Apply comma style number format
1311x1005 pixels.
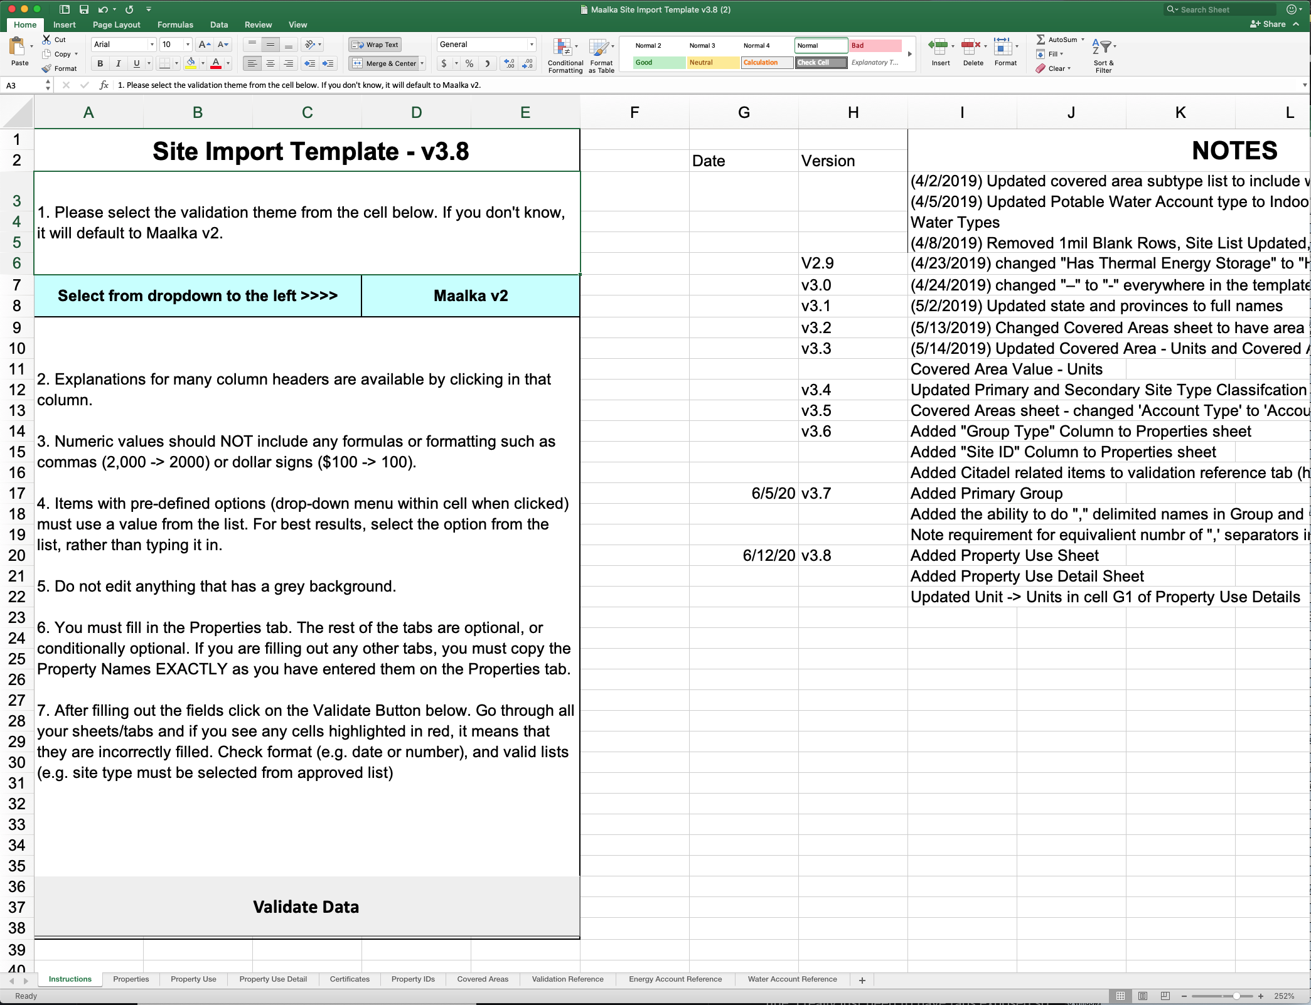487,63
